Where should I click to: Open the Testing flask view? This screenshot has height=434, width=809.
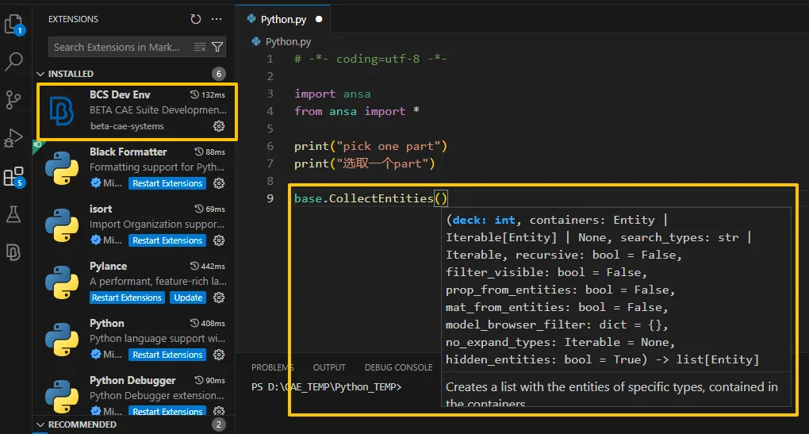pyautogui.click(x=13, y=214)
